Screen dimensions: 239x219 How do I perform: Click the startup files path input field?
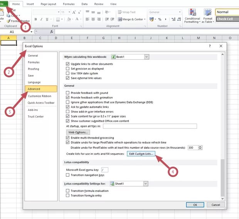(x=150, y=126)
